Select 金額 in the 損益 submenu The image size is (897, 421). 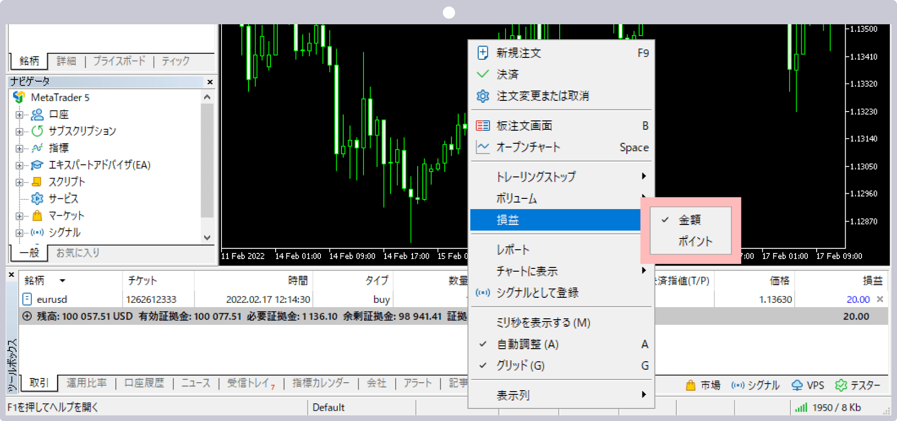[691, 220]
